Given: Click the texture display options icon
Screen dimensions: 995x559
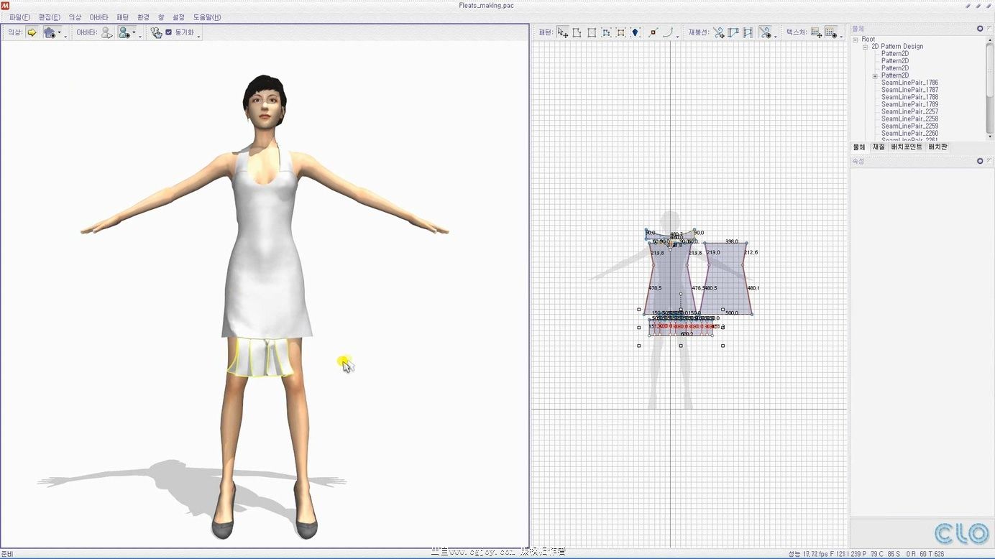Looking at the screenshot, I should [x=831, y=32].
